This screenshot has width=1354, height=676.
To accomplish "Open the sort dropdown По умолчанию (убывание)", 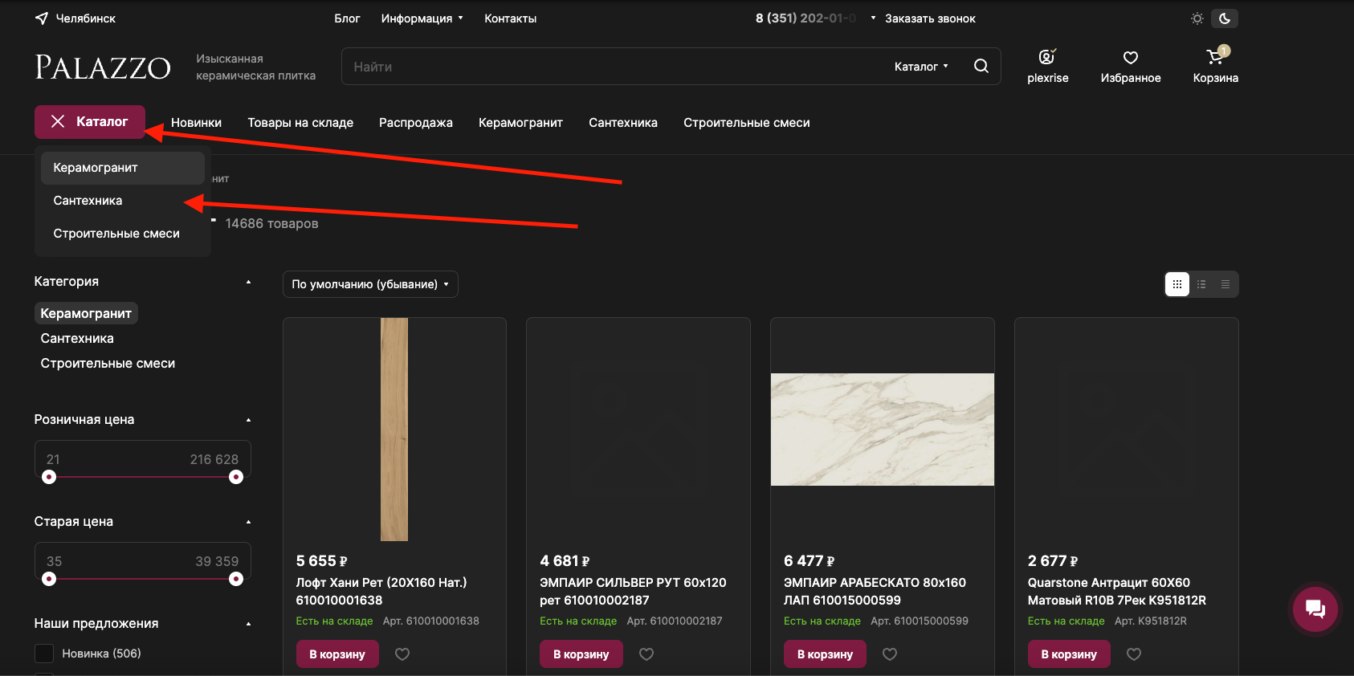I will point(370,284).
